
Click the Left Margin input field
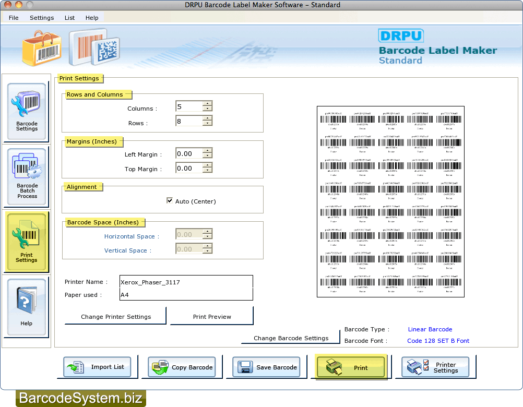coord(189,153)
